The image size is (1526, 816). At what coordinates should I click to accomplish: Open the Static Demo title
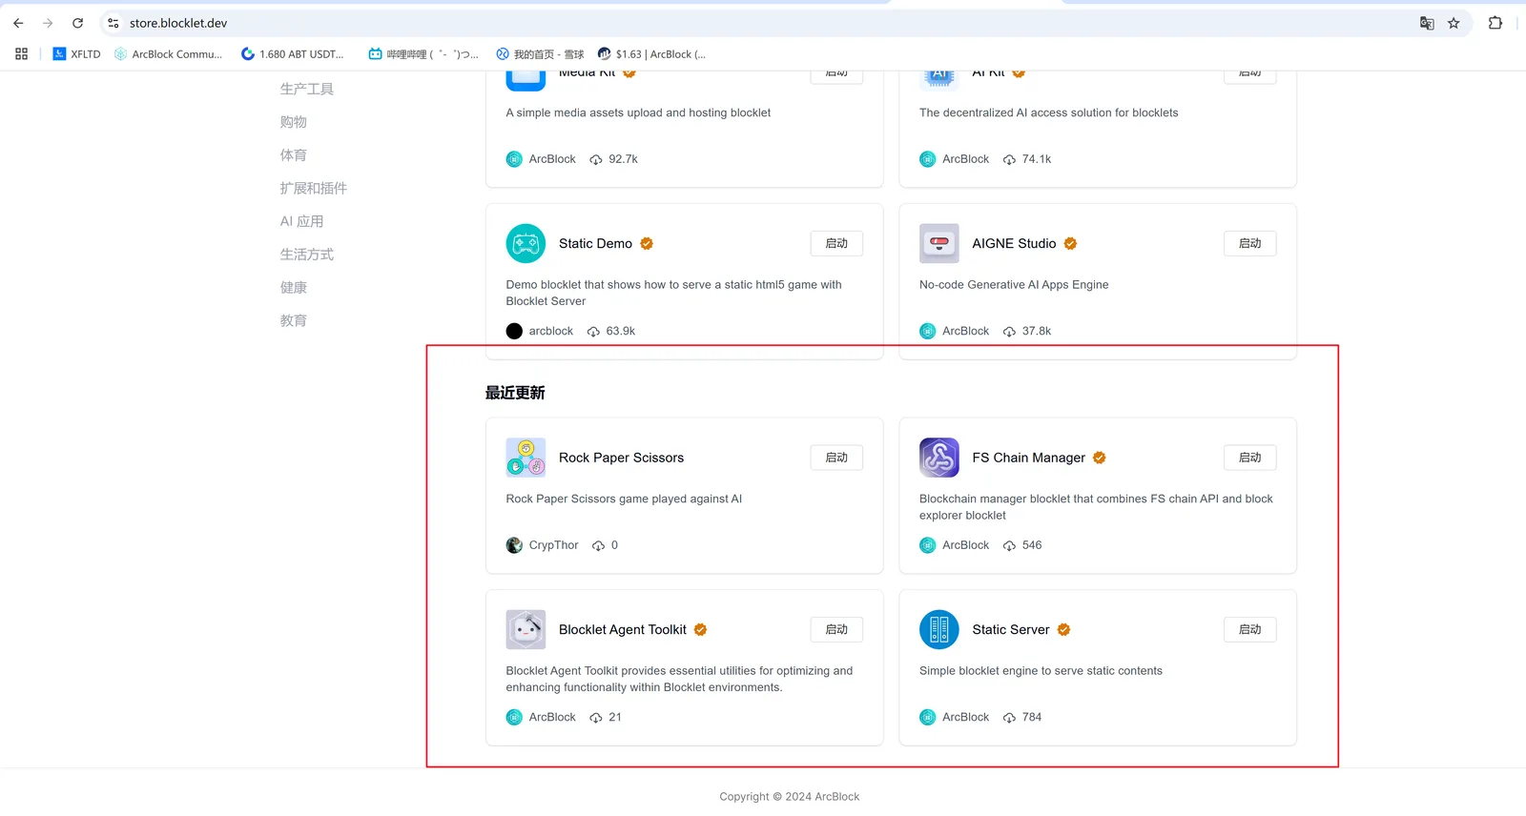(595, 243)
